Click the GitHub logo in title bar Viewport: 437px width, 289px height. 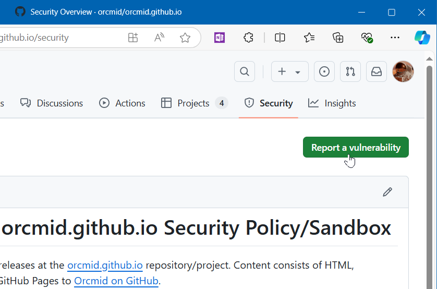coord(20,11)
